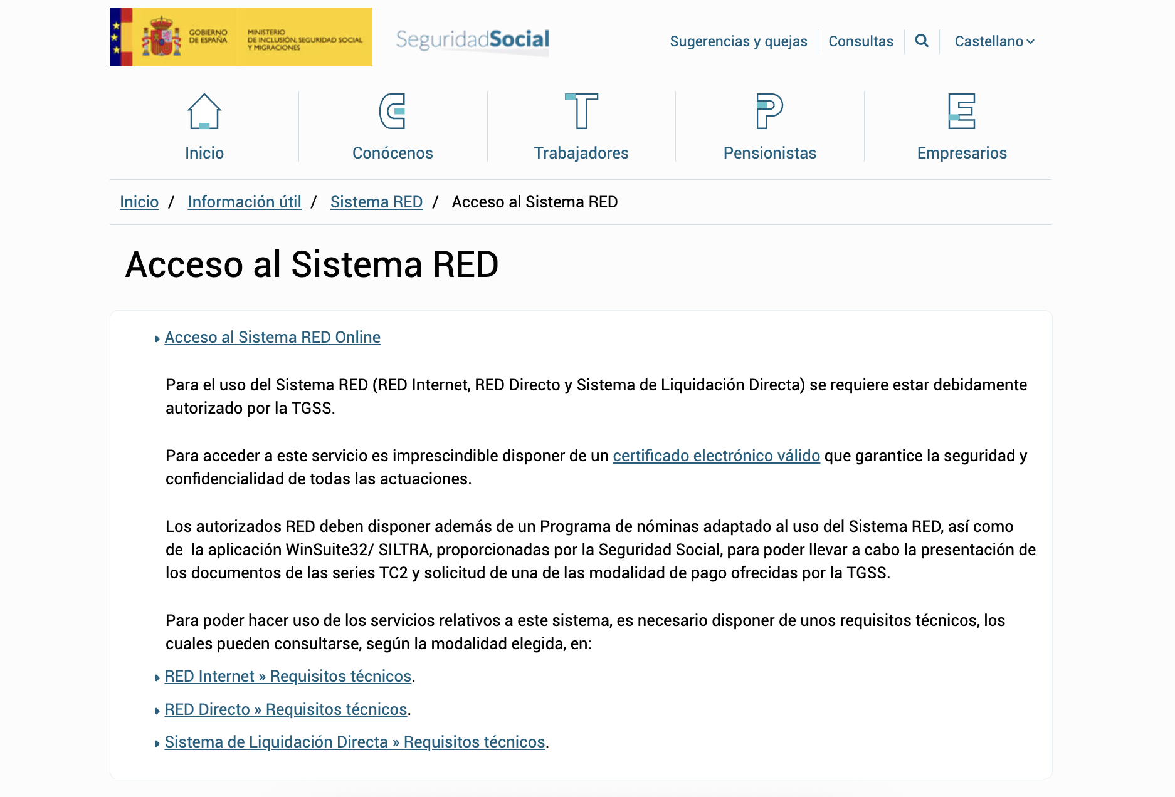Image resolution: width=1175 pixels, height=797 pixels.
Task: Click the breadcrumb text Acceso al Sistema RED
Action: point(535,202)
